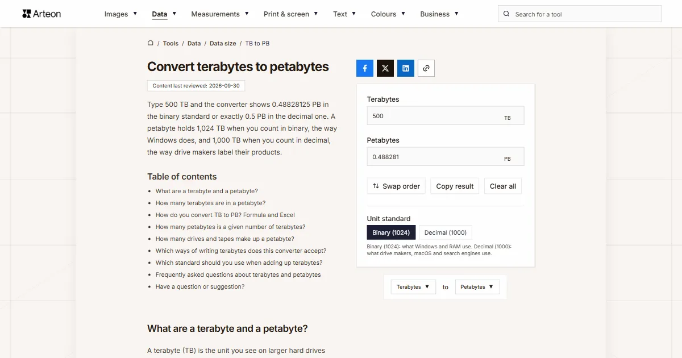Jump to How many terabytes are in a petabyte
Image resolution: width=682 pixels, height=358 pixels.
(x=211, y=203)
